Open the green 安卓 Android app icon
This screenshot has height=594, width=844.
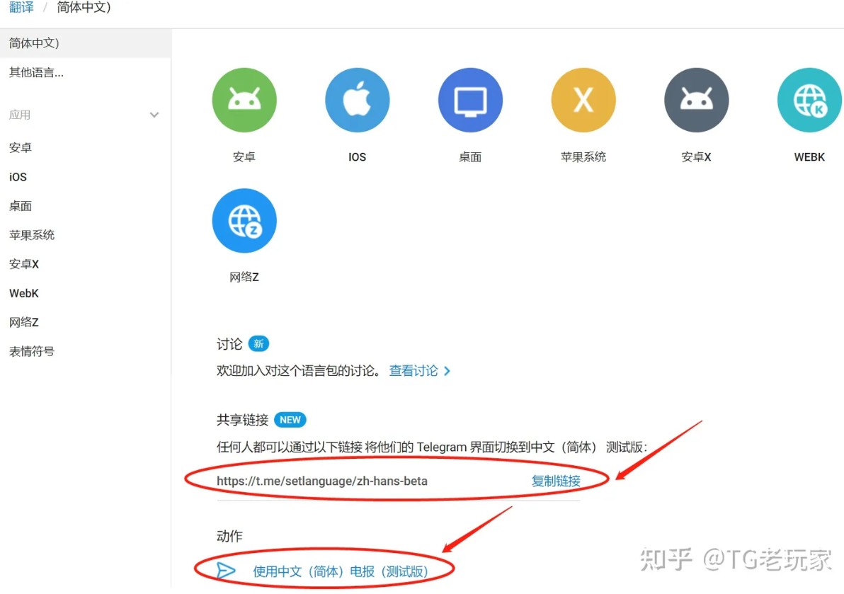coord(244,100)
